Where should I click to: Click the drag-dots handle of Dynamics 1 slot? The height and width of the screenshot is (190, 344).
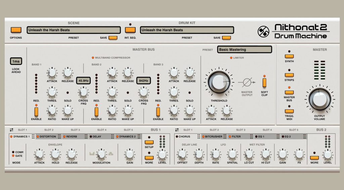tap(33, 137)
